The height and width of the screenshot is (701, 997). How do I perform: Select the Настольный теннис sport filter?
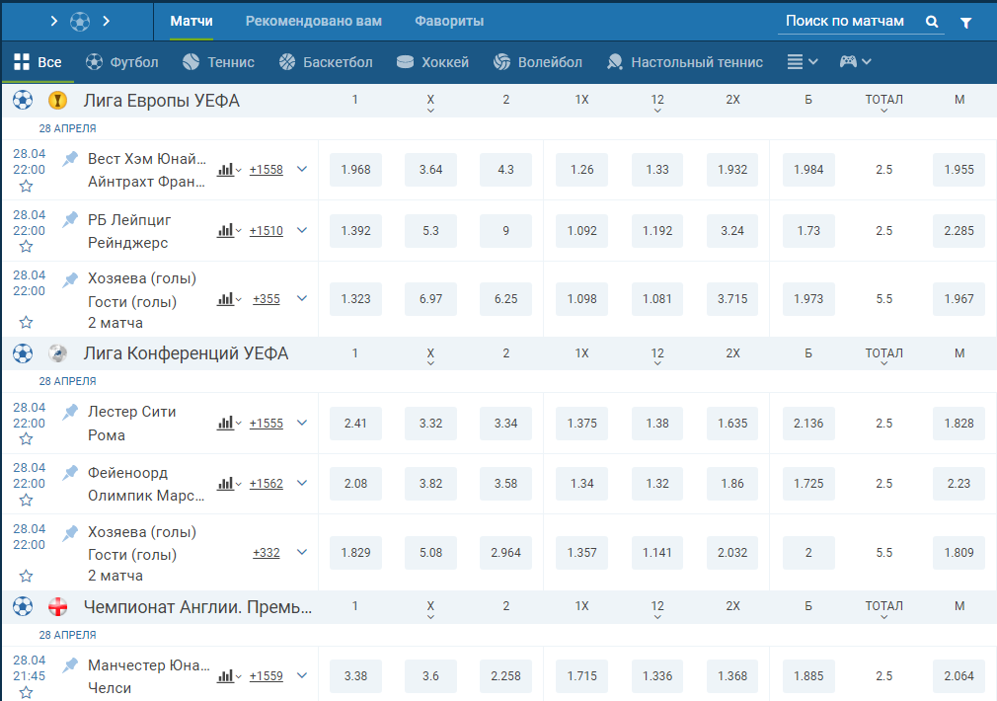coord(685,61)
